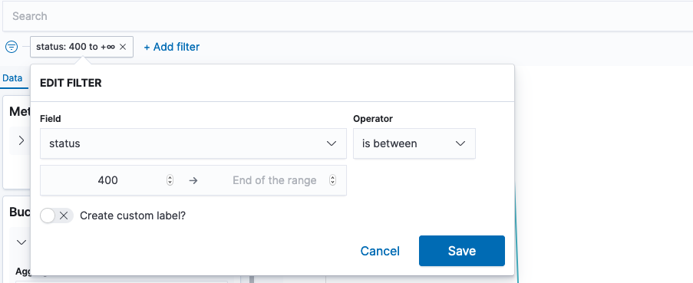693x283 pixels.
Task: Click the stepper arrows on start value 400
Action: pyautogui.click(x=170, y=180)
